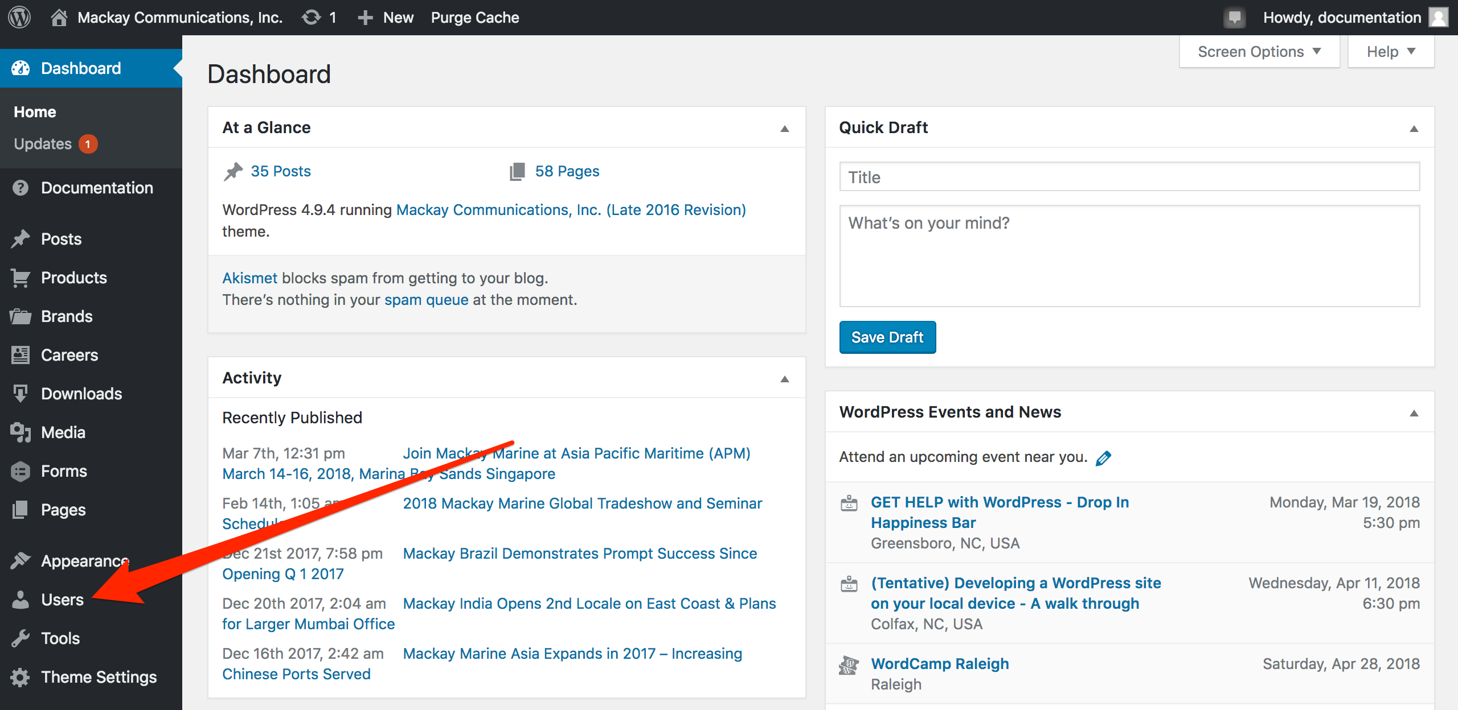The image size is (1458, 710).
Task: Open Mackay India Opens 2nd Locale post
Action: point(589,604)
